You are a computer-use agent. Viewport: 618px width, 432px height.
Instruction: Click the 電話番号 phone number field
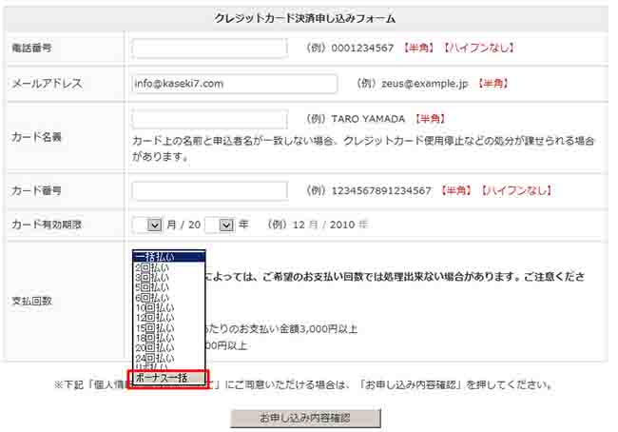click(209, 49)
